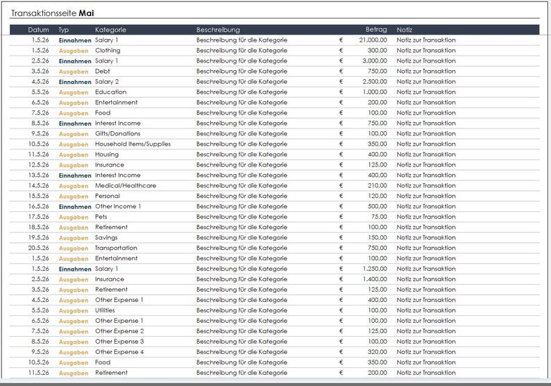Select the note cell in Pets row
Viewport: 551px width, 386px height.
[426, 217]
